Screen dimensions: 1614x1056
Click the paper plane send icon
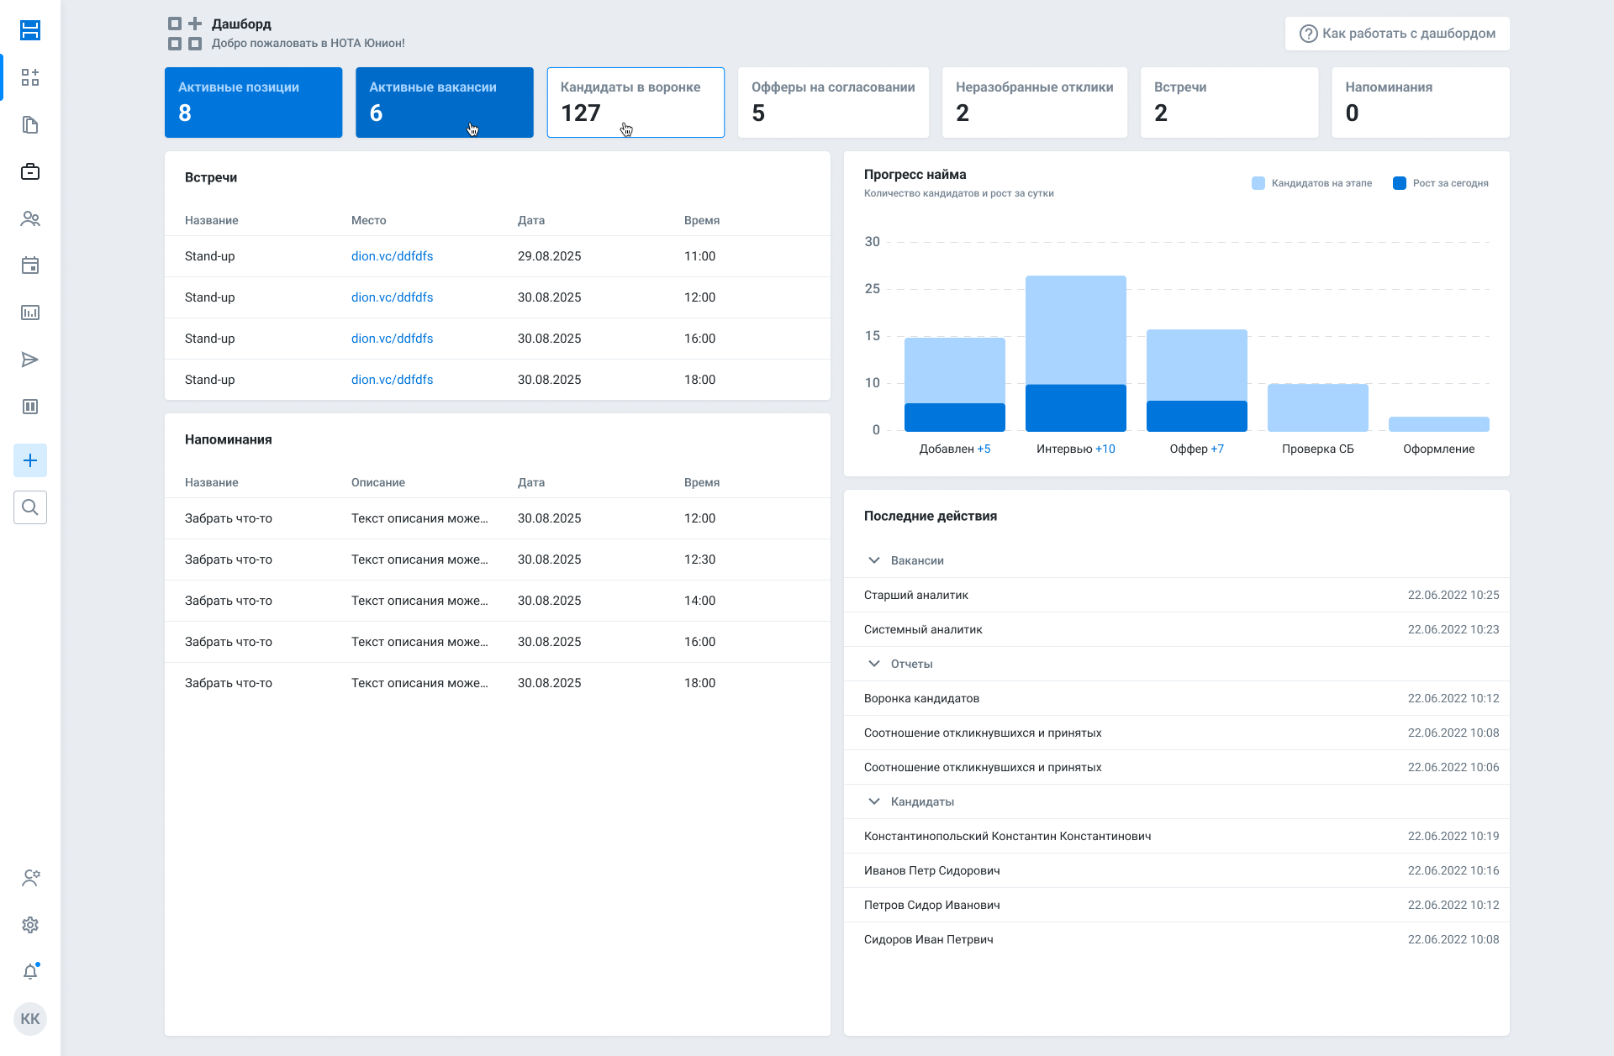(x=30, y=360)
